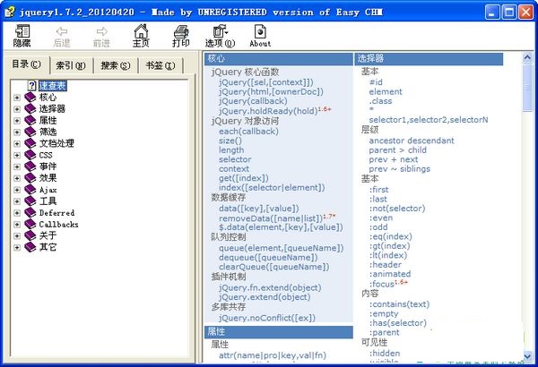The height and width of the screenshot is (367, 538).
Task: Click the scrollbar up arrow
Action: (x=528, y=57)
